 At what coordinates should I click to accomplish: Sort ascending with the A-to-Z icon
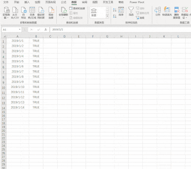click(115, 10)
